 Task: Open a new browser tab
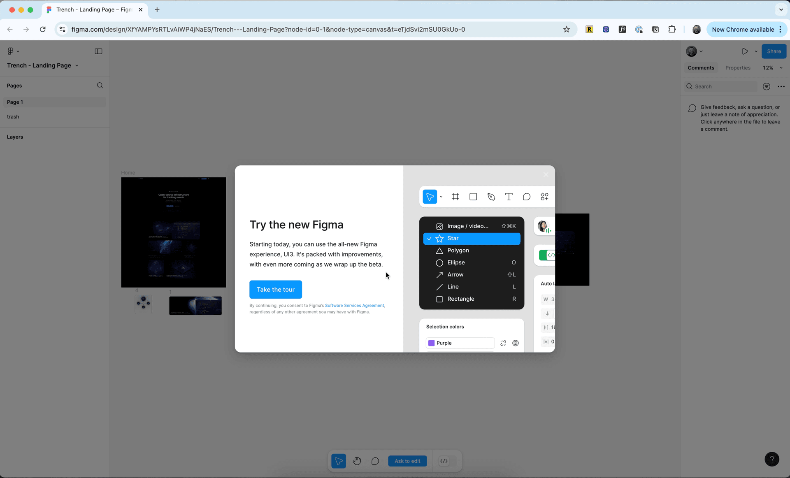[x=157, y=9]
